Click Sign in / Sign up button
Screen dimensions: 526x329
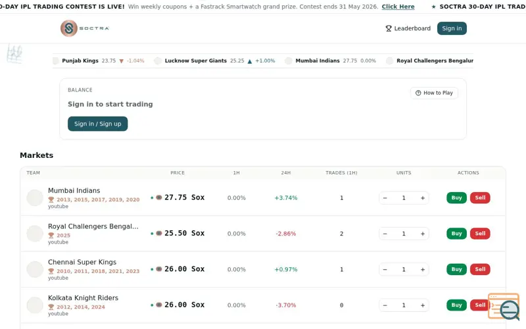coord(97,124)
